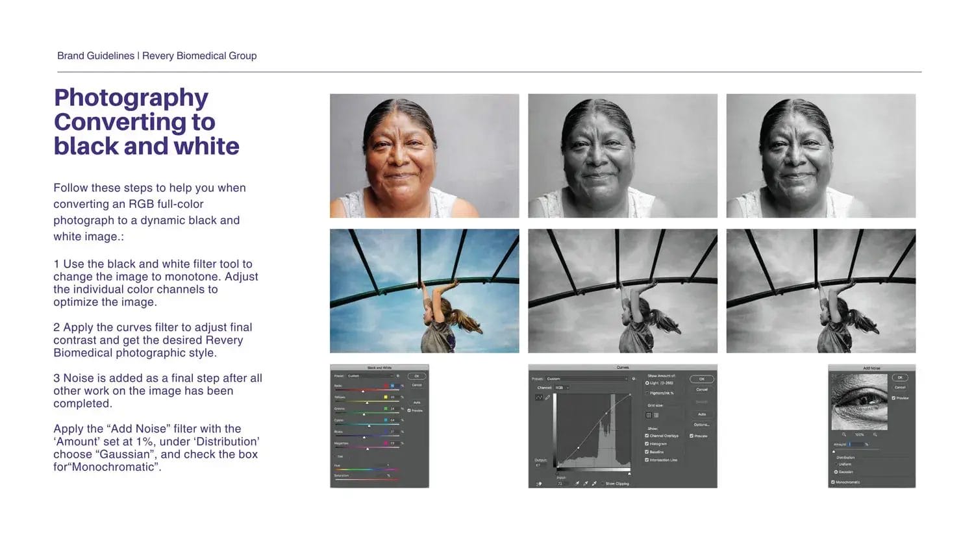Screen dimensions: 974x548
Task: Choose the simple grid size icon
Action: click(x=648, y=415)
